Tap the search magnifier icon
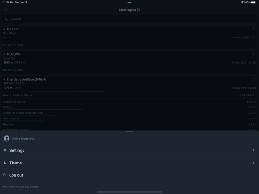 point(6,19)
